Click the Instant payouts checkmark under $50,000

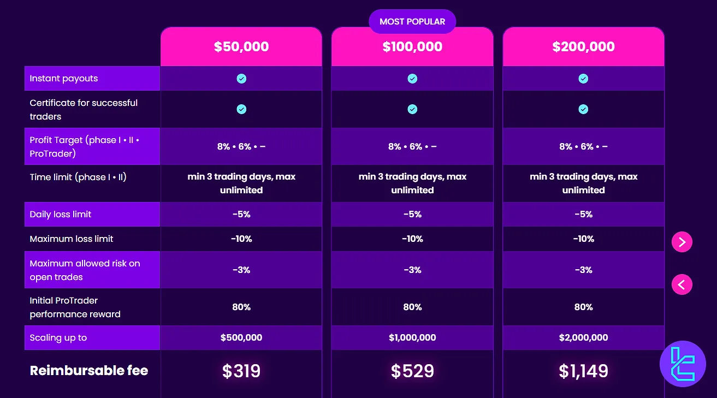(x=241, y=78)
